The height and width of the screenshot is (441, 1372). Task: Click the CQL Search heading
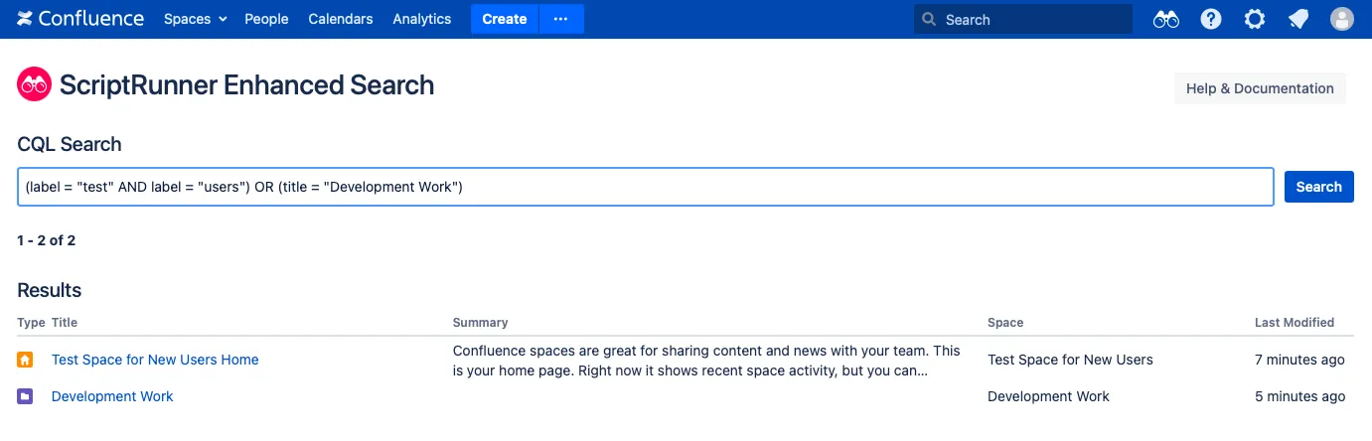click(x=70, y=144)
